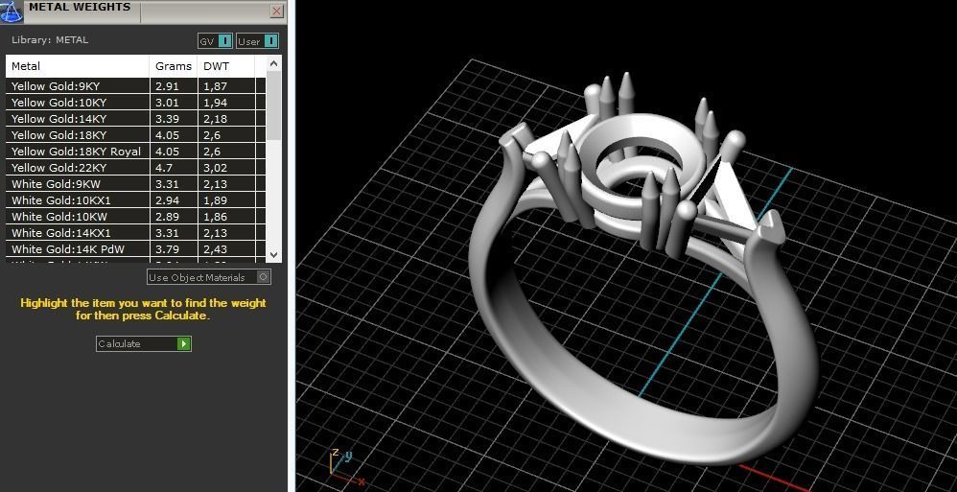Click the Calculate button
The height and width of the screenshot is (492, 957).
coord(144,343)
